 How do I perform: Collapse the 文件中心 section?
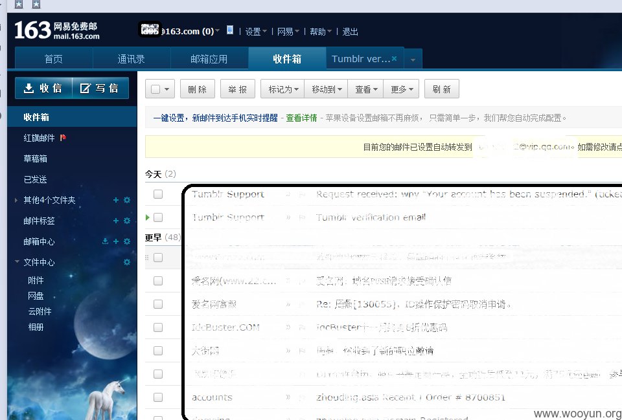pyautogui.click(x=17, y=262)
